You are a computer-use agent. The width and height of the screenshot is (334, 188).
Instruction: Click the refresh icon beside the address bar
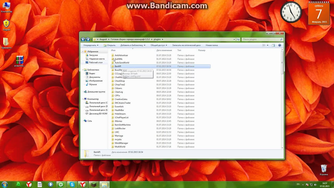[x=238, y=39]
